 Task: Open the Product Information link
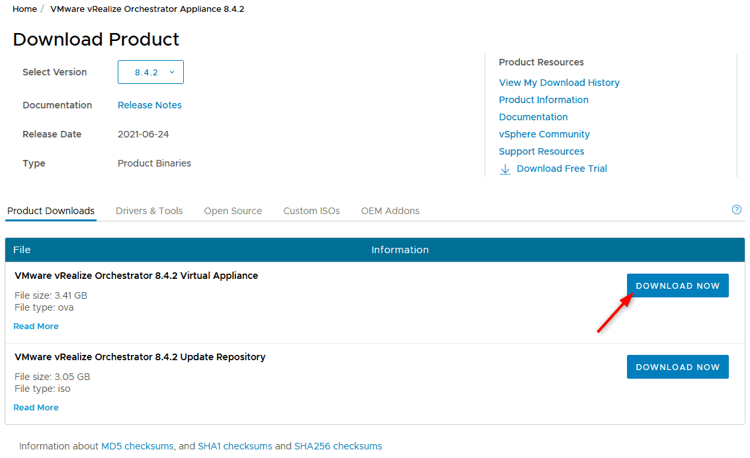pyautogui.click(x=544, y=100)
